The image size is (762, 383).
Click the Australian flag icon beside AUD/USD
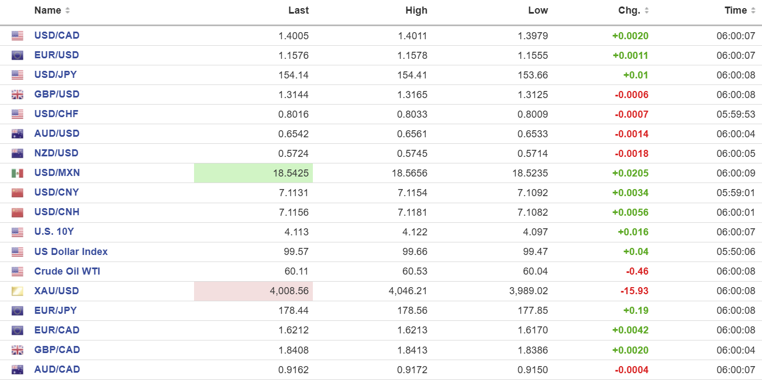coord(17,134)
